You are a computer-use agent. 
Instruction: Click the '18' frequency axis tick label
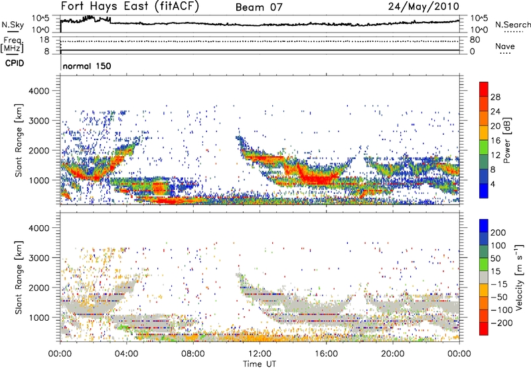click(x=44, y=40)
